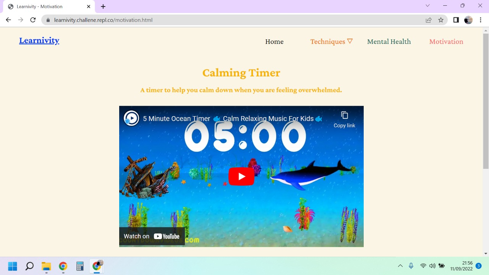Go to the Learnivity home logo link

click(39, 40)
